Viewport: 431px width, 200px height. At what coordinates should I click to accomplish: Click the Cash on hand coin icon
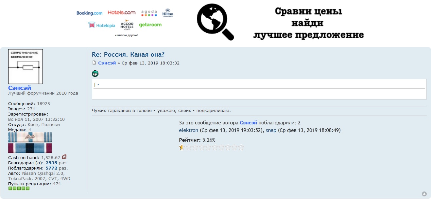(64, 157)
